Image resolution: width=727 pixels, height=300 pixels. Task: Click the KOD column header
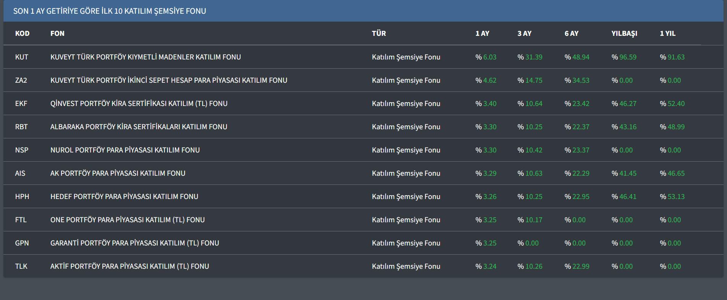[x=22, y=34]
